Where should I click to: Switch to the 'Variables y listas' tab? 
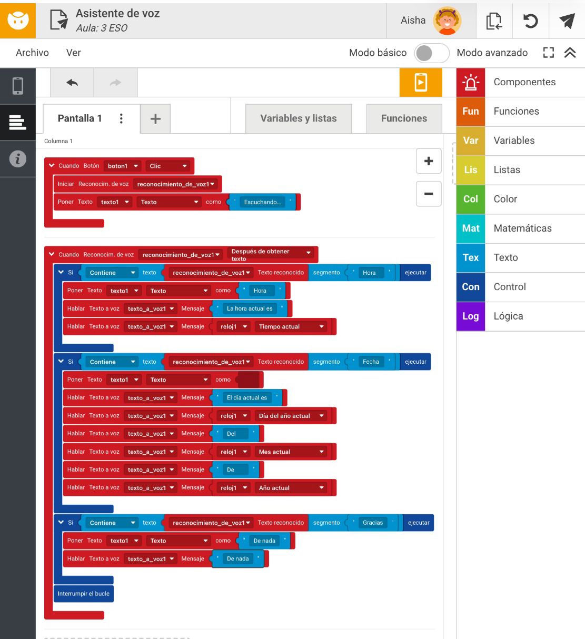[x=298, y=118]
